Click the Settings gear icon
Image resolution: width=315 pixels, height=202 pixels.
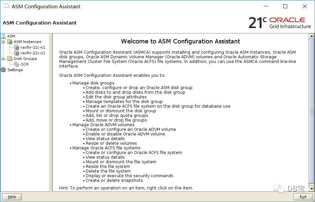point(3,70)
